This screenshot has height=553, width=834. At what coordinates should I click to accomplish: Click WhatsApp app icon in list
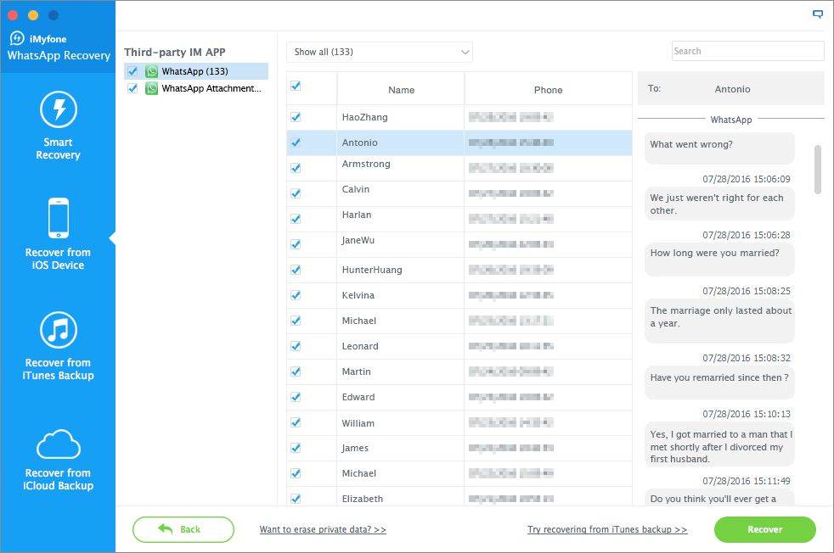pos(151,71)
